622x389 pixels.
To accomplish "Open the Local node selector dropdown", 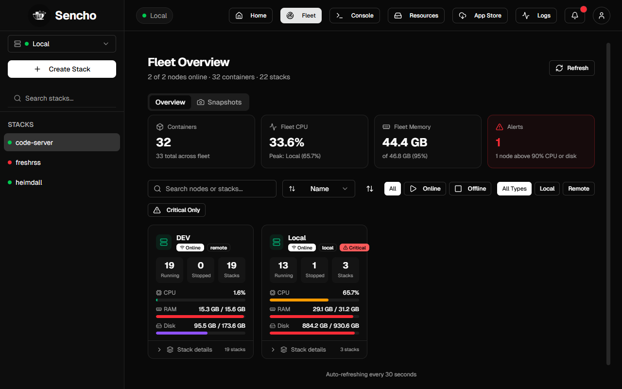I will pos(62,44).
